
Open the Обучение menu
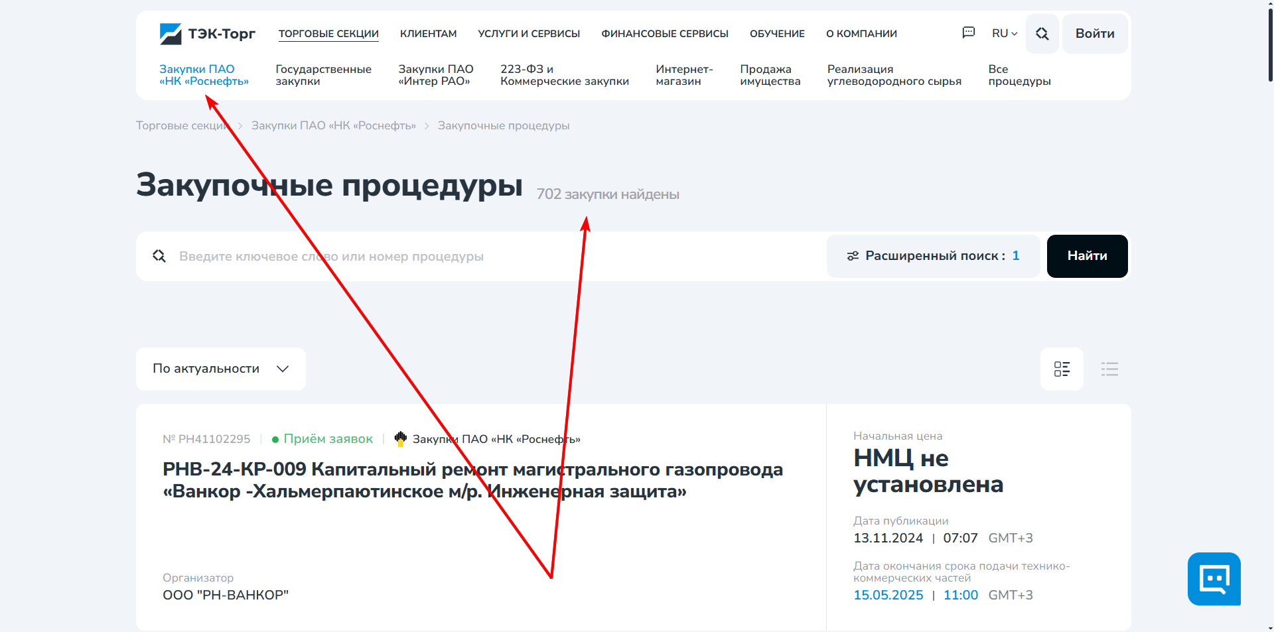[x=777, y=34]
